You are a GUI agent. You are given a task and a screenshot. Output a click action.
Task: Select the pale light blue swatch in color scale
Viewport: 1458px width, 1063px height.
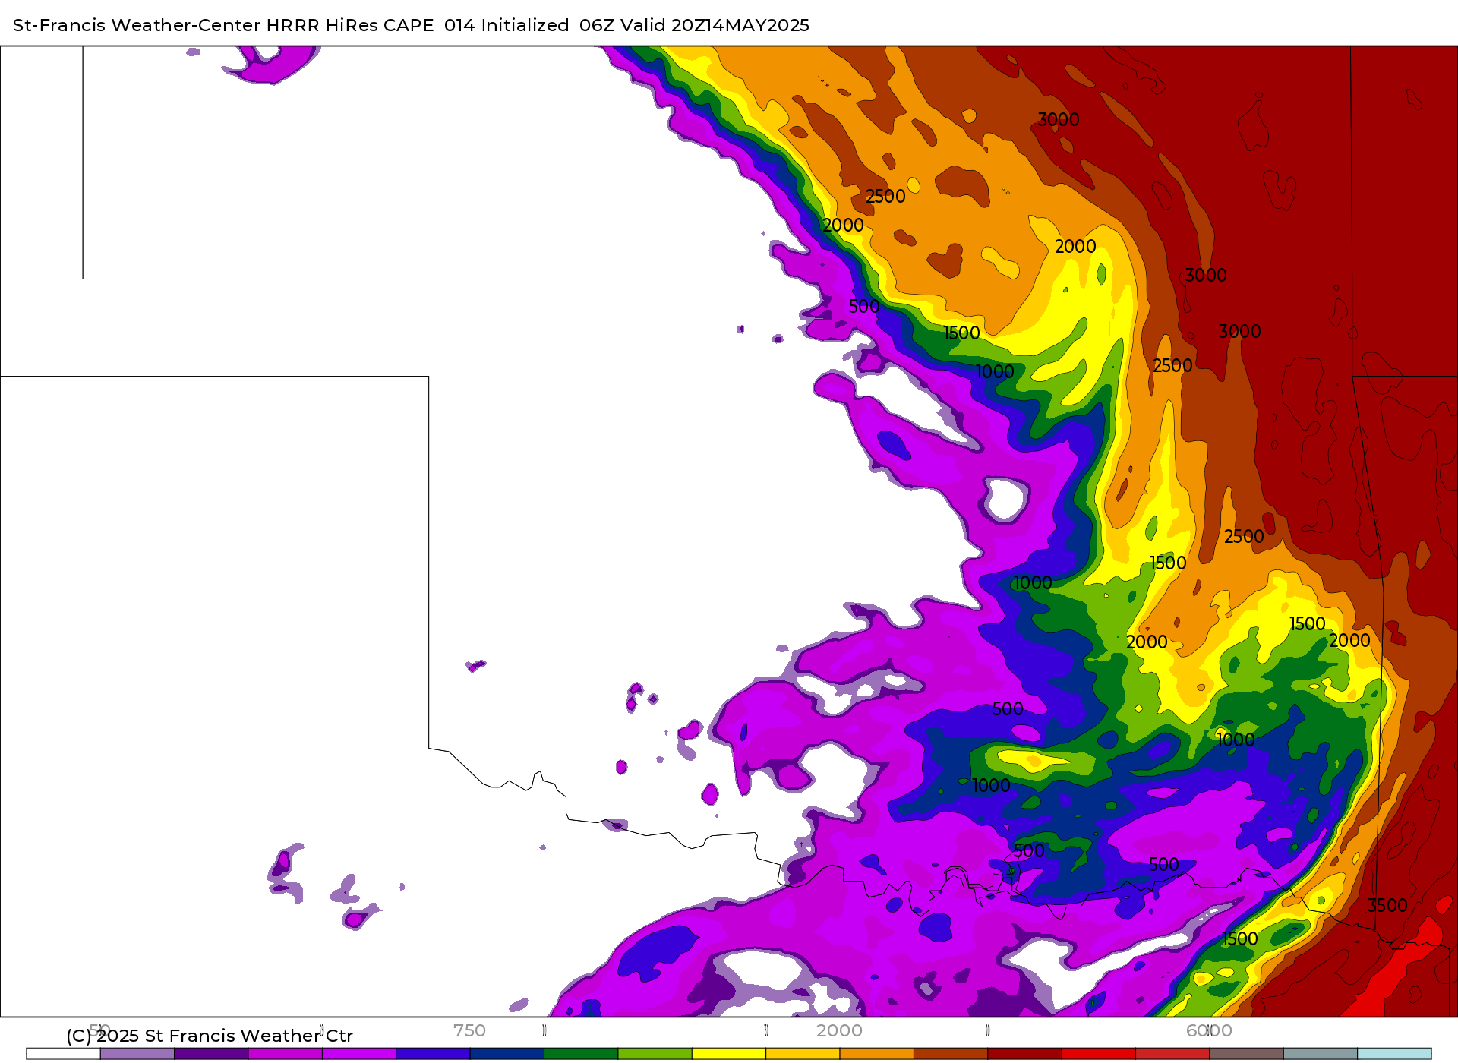1394,1054
